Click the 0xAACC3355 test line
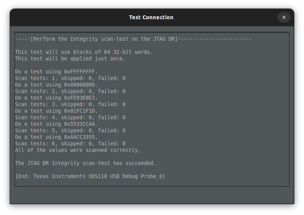Screen dimensions: 304x215 (56, 137)
